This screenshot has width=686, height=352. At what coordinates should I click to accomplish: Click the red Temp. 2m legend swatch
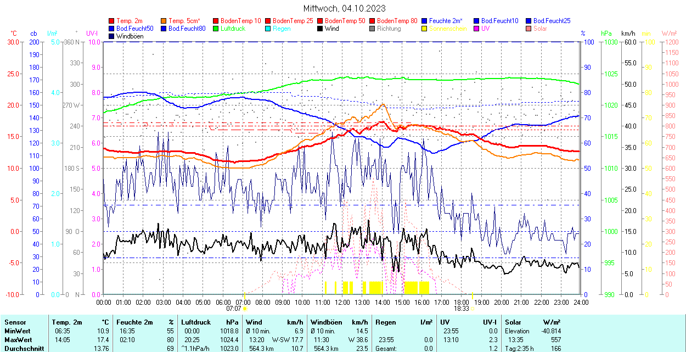pos(112,21)
